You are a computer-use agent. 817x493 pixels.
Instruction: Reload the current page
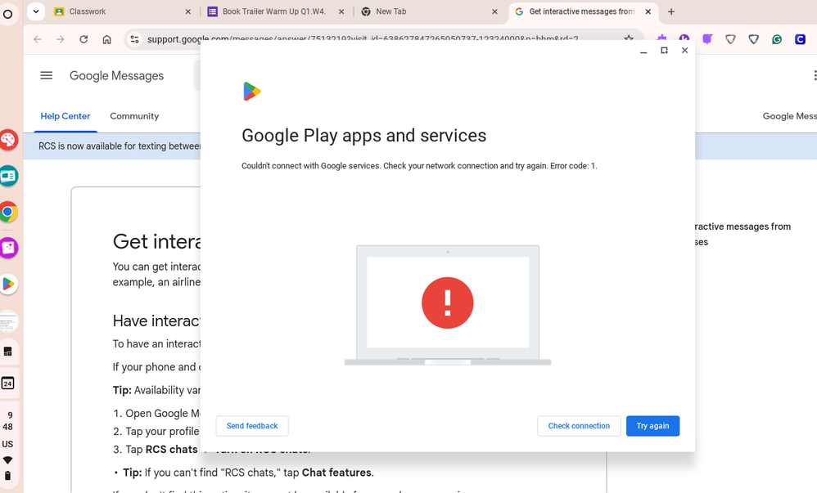84,39
